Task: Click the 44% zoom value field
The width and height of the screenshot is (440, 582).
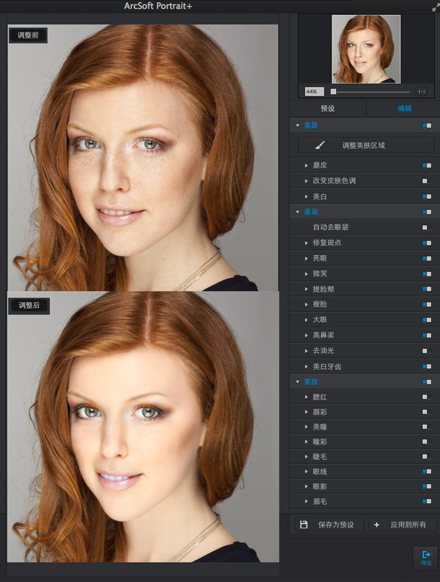Action: point(314,91)
